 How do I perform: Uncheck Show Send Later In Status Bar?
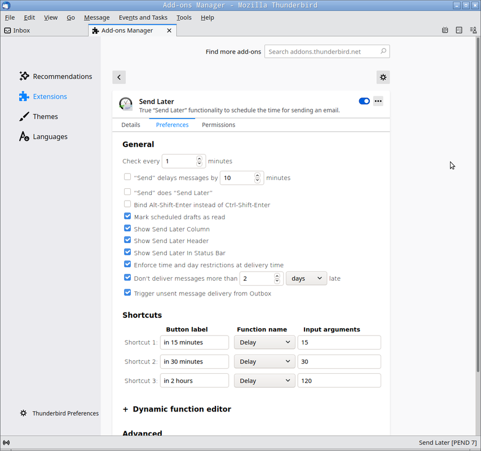[x=127, y=252]
